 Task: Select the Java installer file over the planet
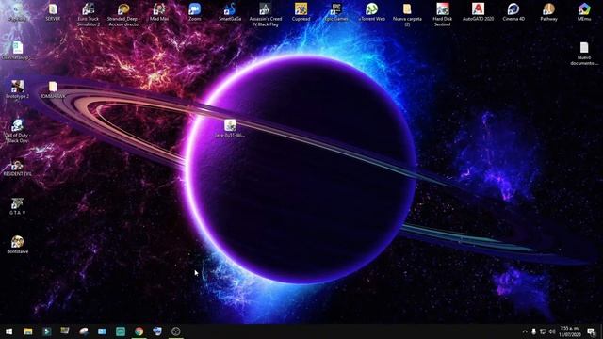pyautogui.click(x=230, y=128)
